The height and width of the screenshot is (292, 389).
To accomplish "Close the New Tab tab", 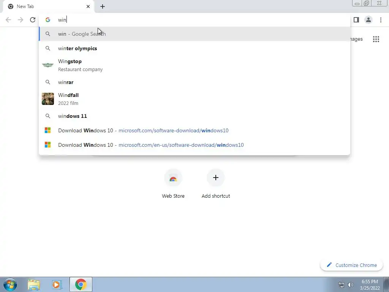I will pos(88,6).
